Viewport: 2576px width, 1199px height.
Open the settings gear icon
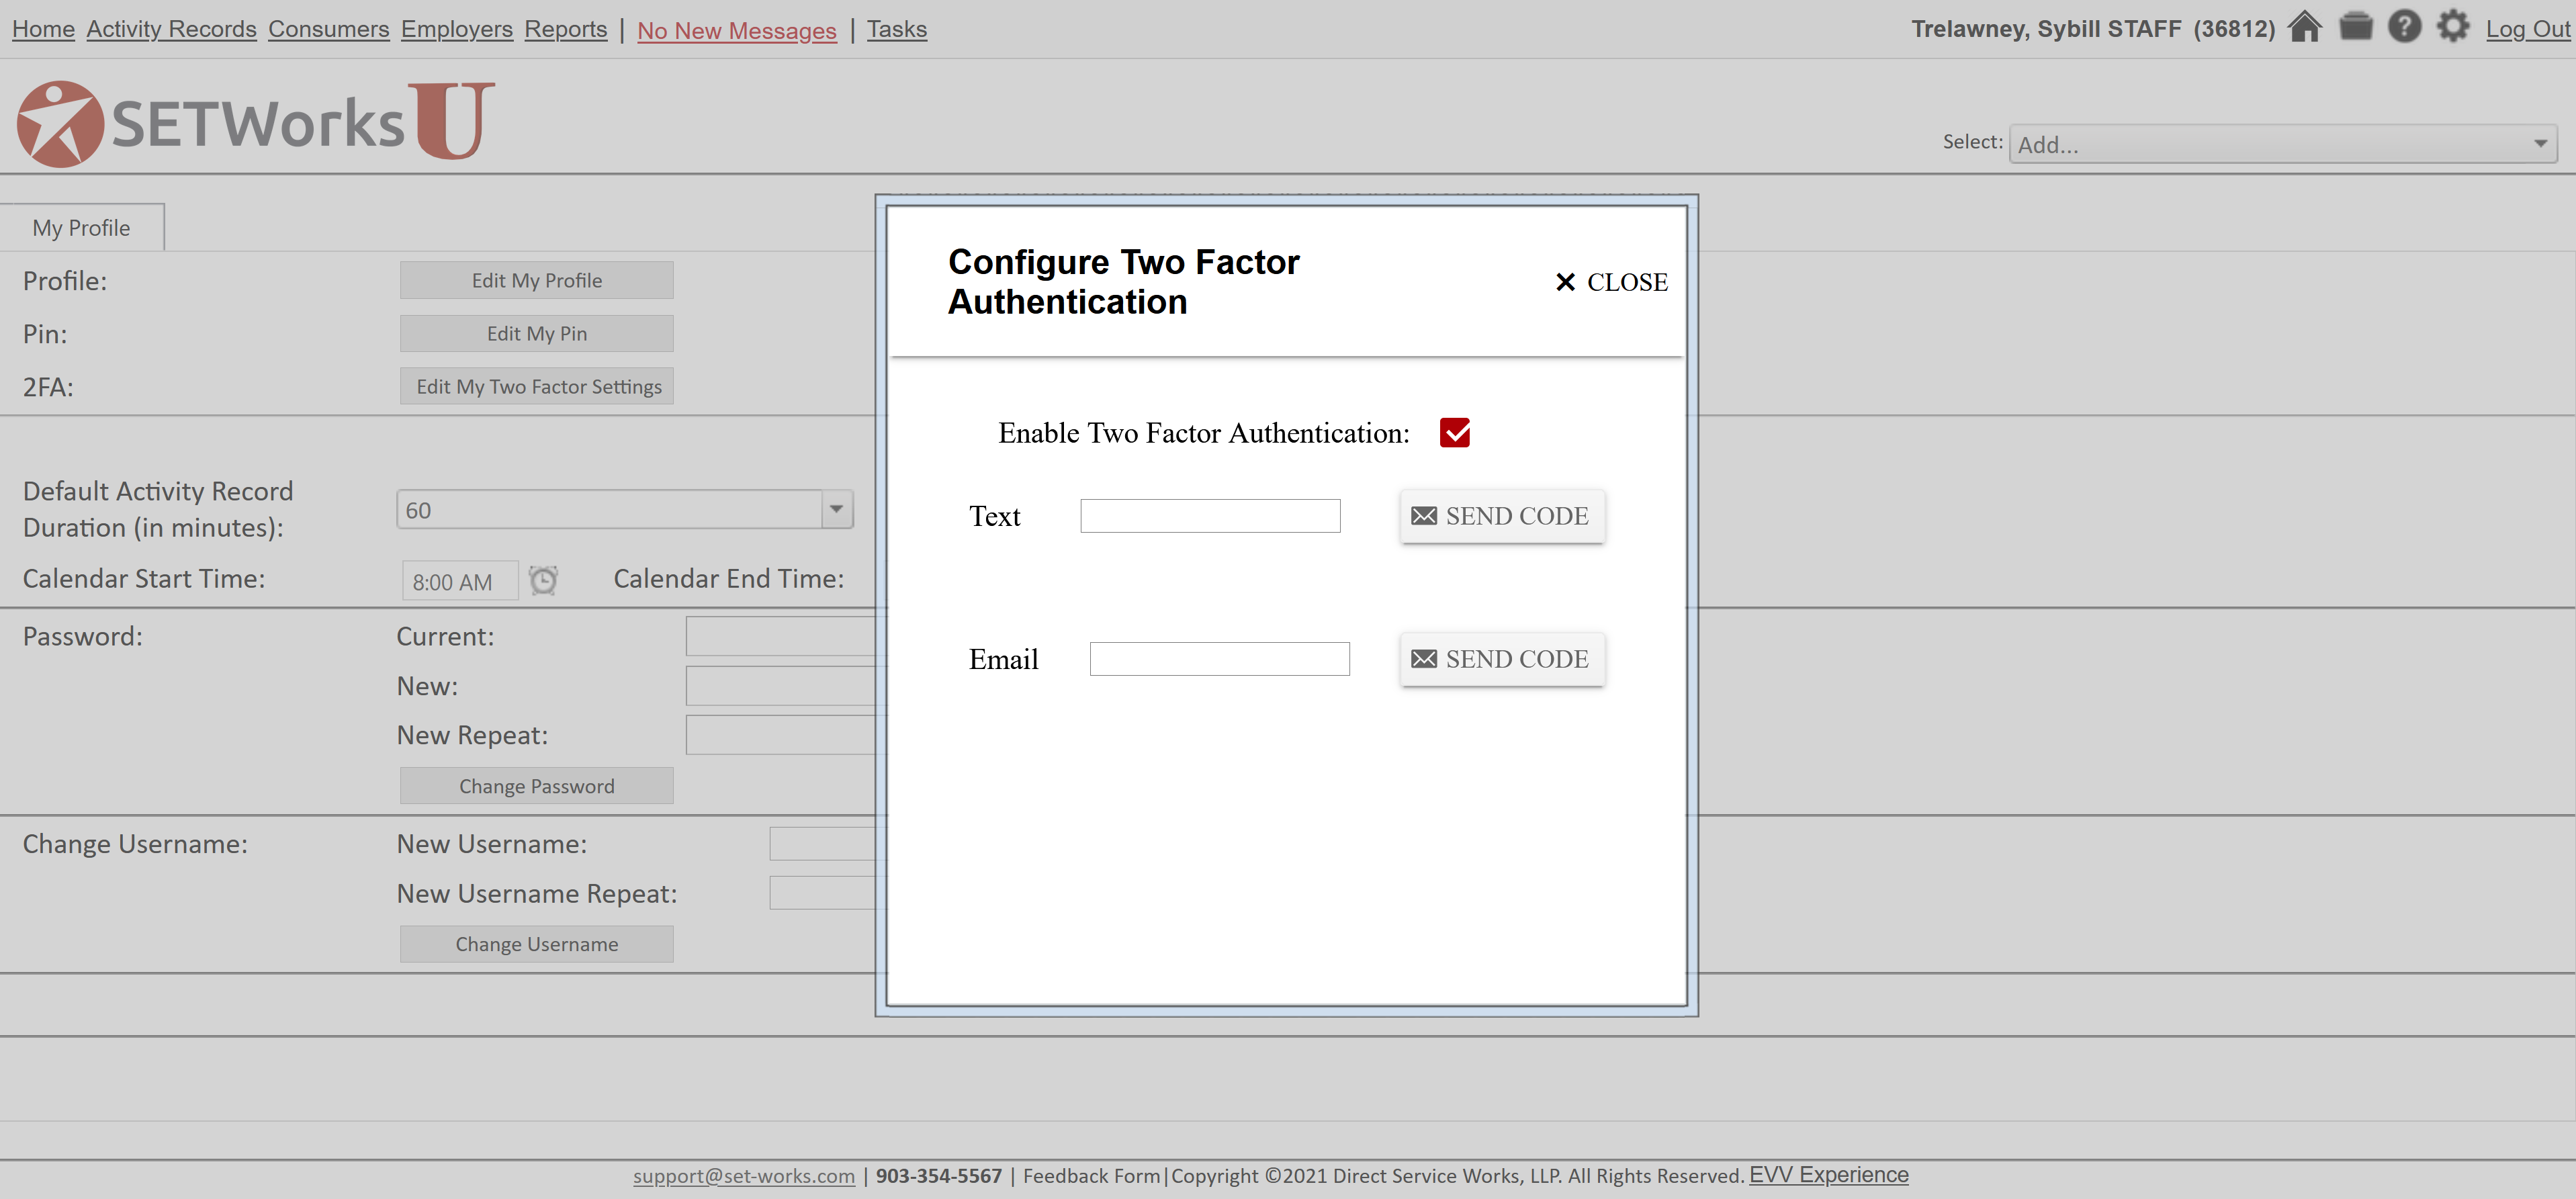click(x=2452, y=27)
